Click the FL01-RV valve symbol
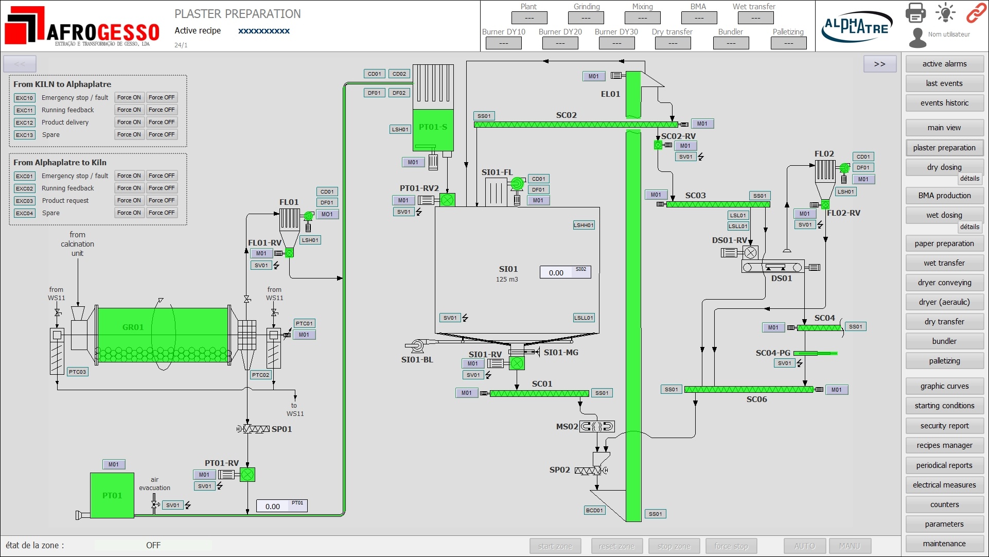The width and height of the screenshot is (989, 557). (290, 253)
